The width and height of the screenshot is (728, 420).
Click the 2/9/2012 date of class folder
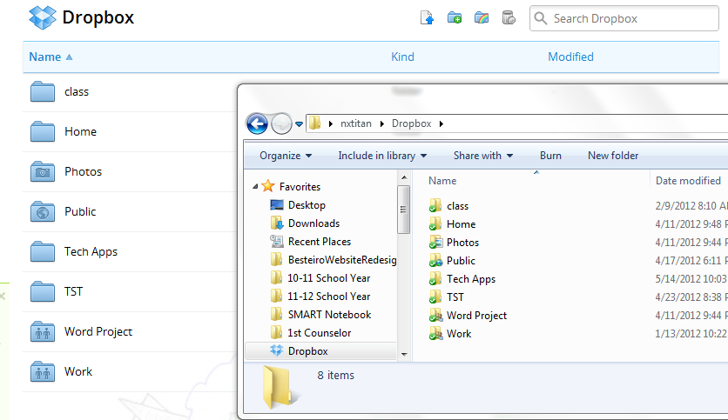coord(691,206)
